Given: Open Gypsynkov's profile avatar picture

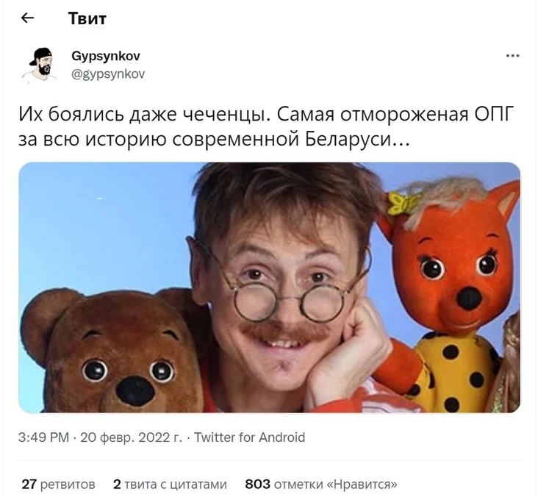Looking at the screenshot, I should (x=40, y=65).
